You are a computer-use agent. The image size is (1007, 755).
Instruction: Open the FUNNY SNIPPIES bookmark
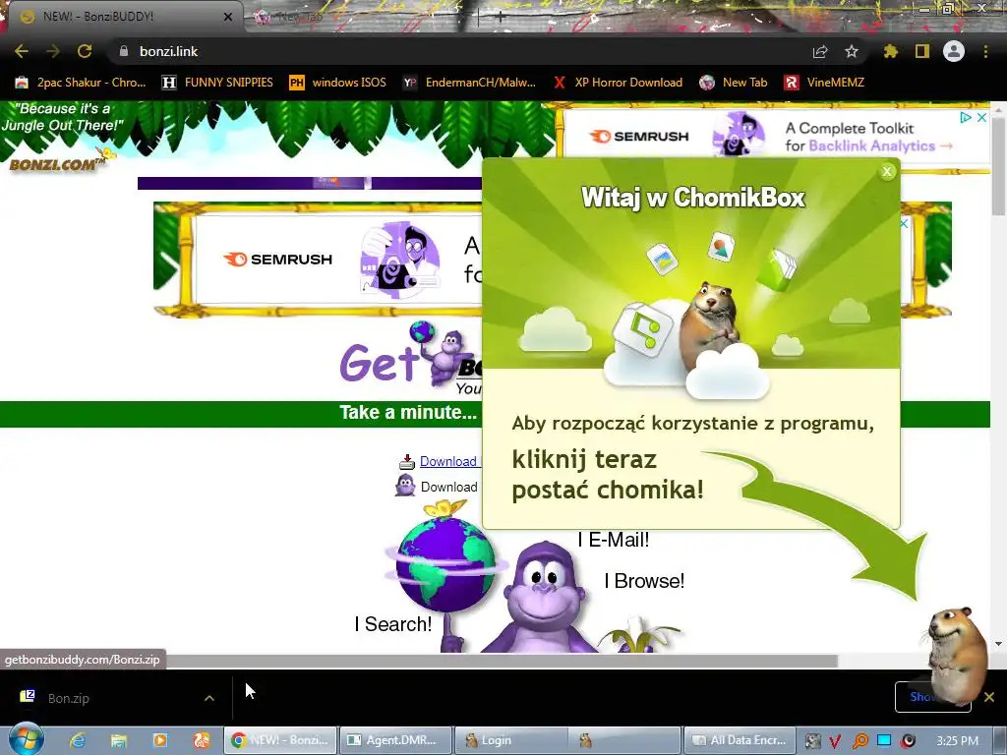[217, 83]
